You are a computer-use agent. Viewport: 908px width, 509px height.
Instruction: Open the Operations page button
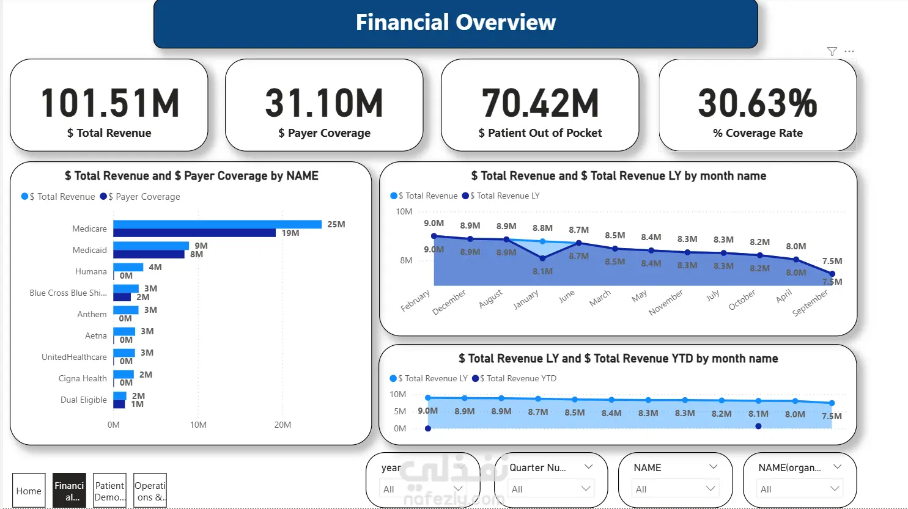point(150,490)
